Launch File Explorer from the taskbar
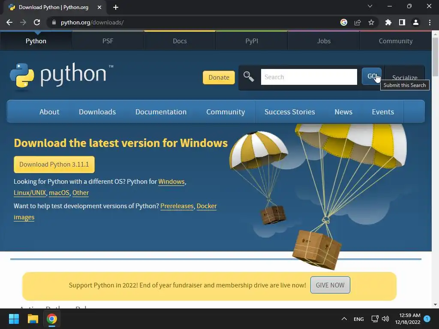 tap(33, 319)
